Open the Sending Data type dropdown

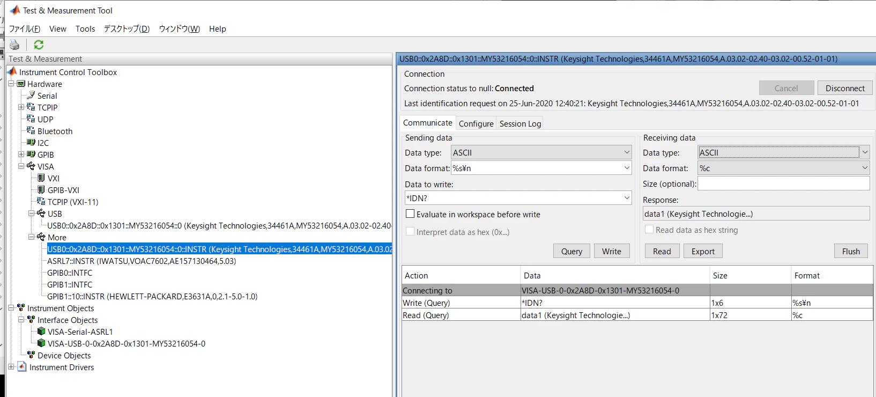(x=541, y=152)
